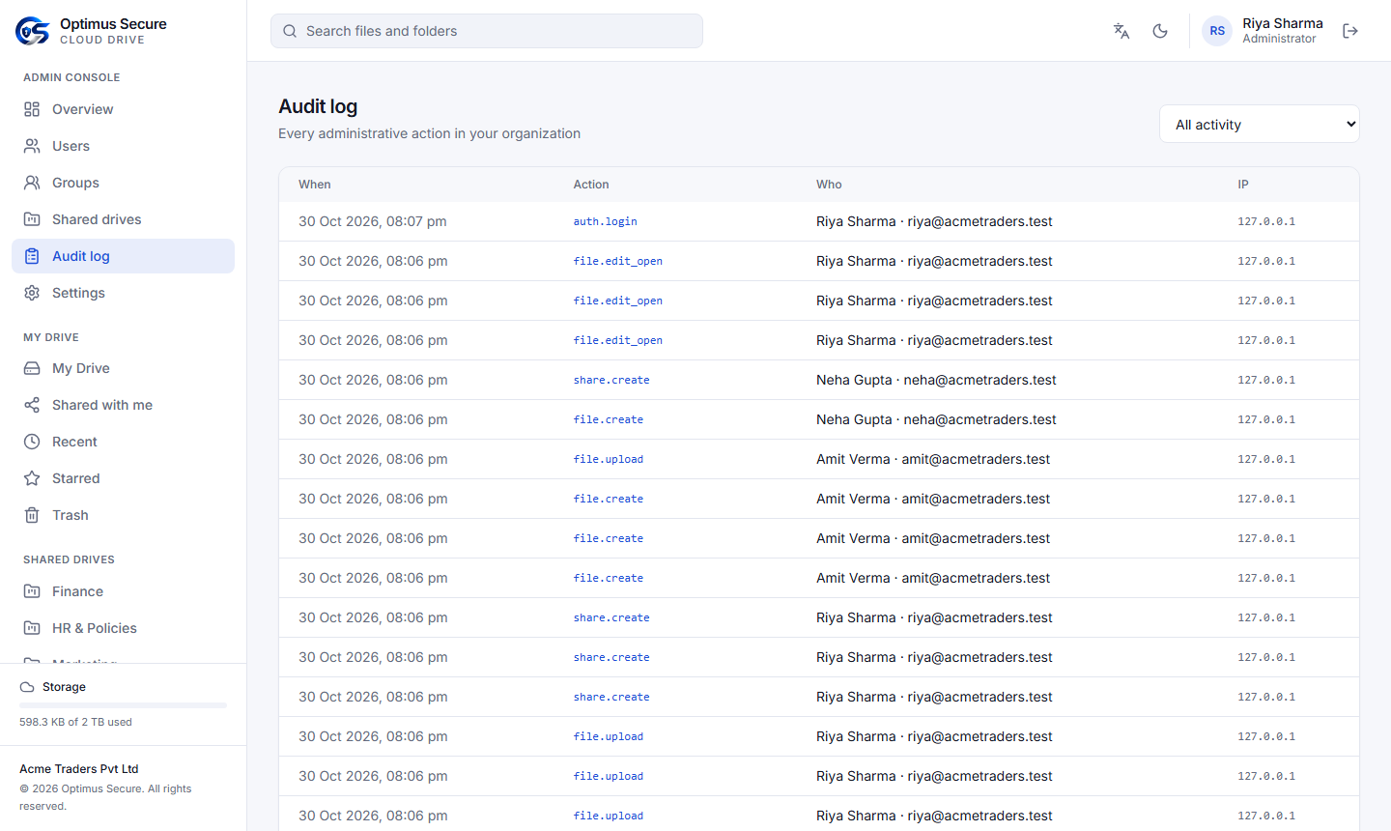The width and height of the screenshot is (1391, 831).
Task: Click the Shared drives folder icon
Action: [x=32, y=219]
